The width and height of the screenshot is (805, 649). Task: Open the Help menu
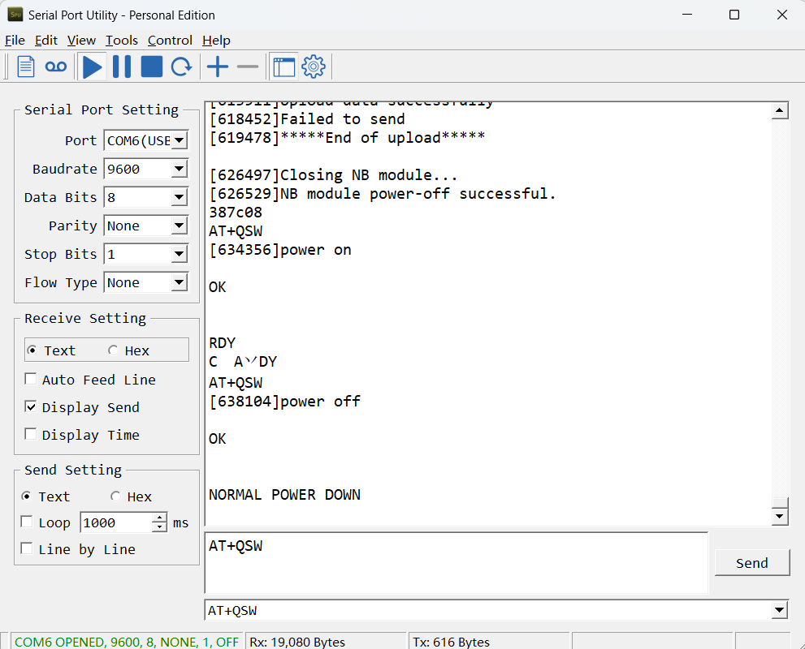tap(216, 41)
